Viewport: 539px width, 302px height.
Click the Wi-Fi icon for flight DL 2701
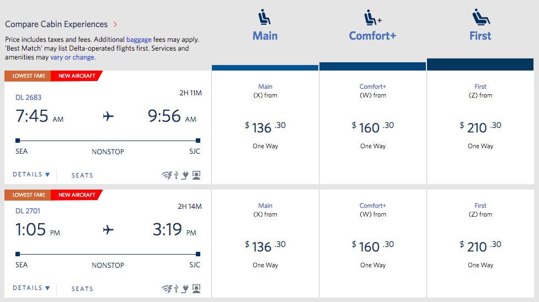167,289
